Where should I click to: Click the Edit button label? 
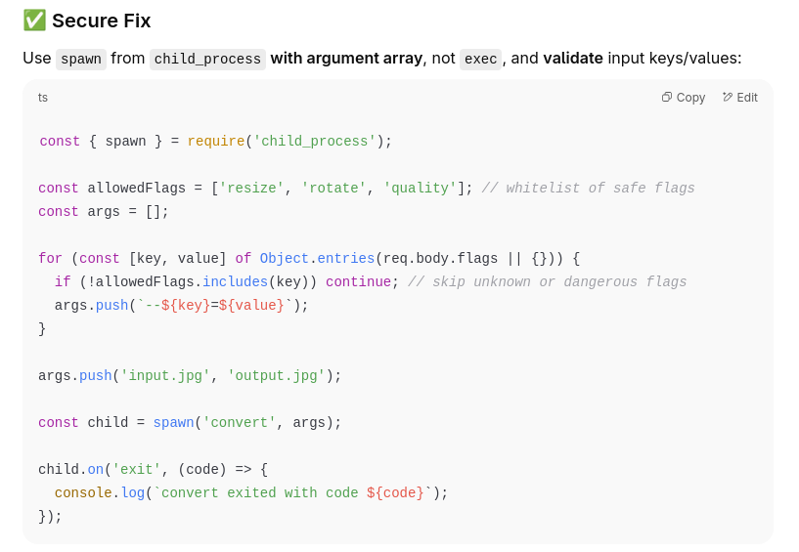click(747, 98)
